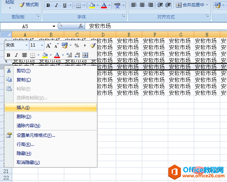
Task: Open the 宋体 font name dropdown
Action: (26, 45)
